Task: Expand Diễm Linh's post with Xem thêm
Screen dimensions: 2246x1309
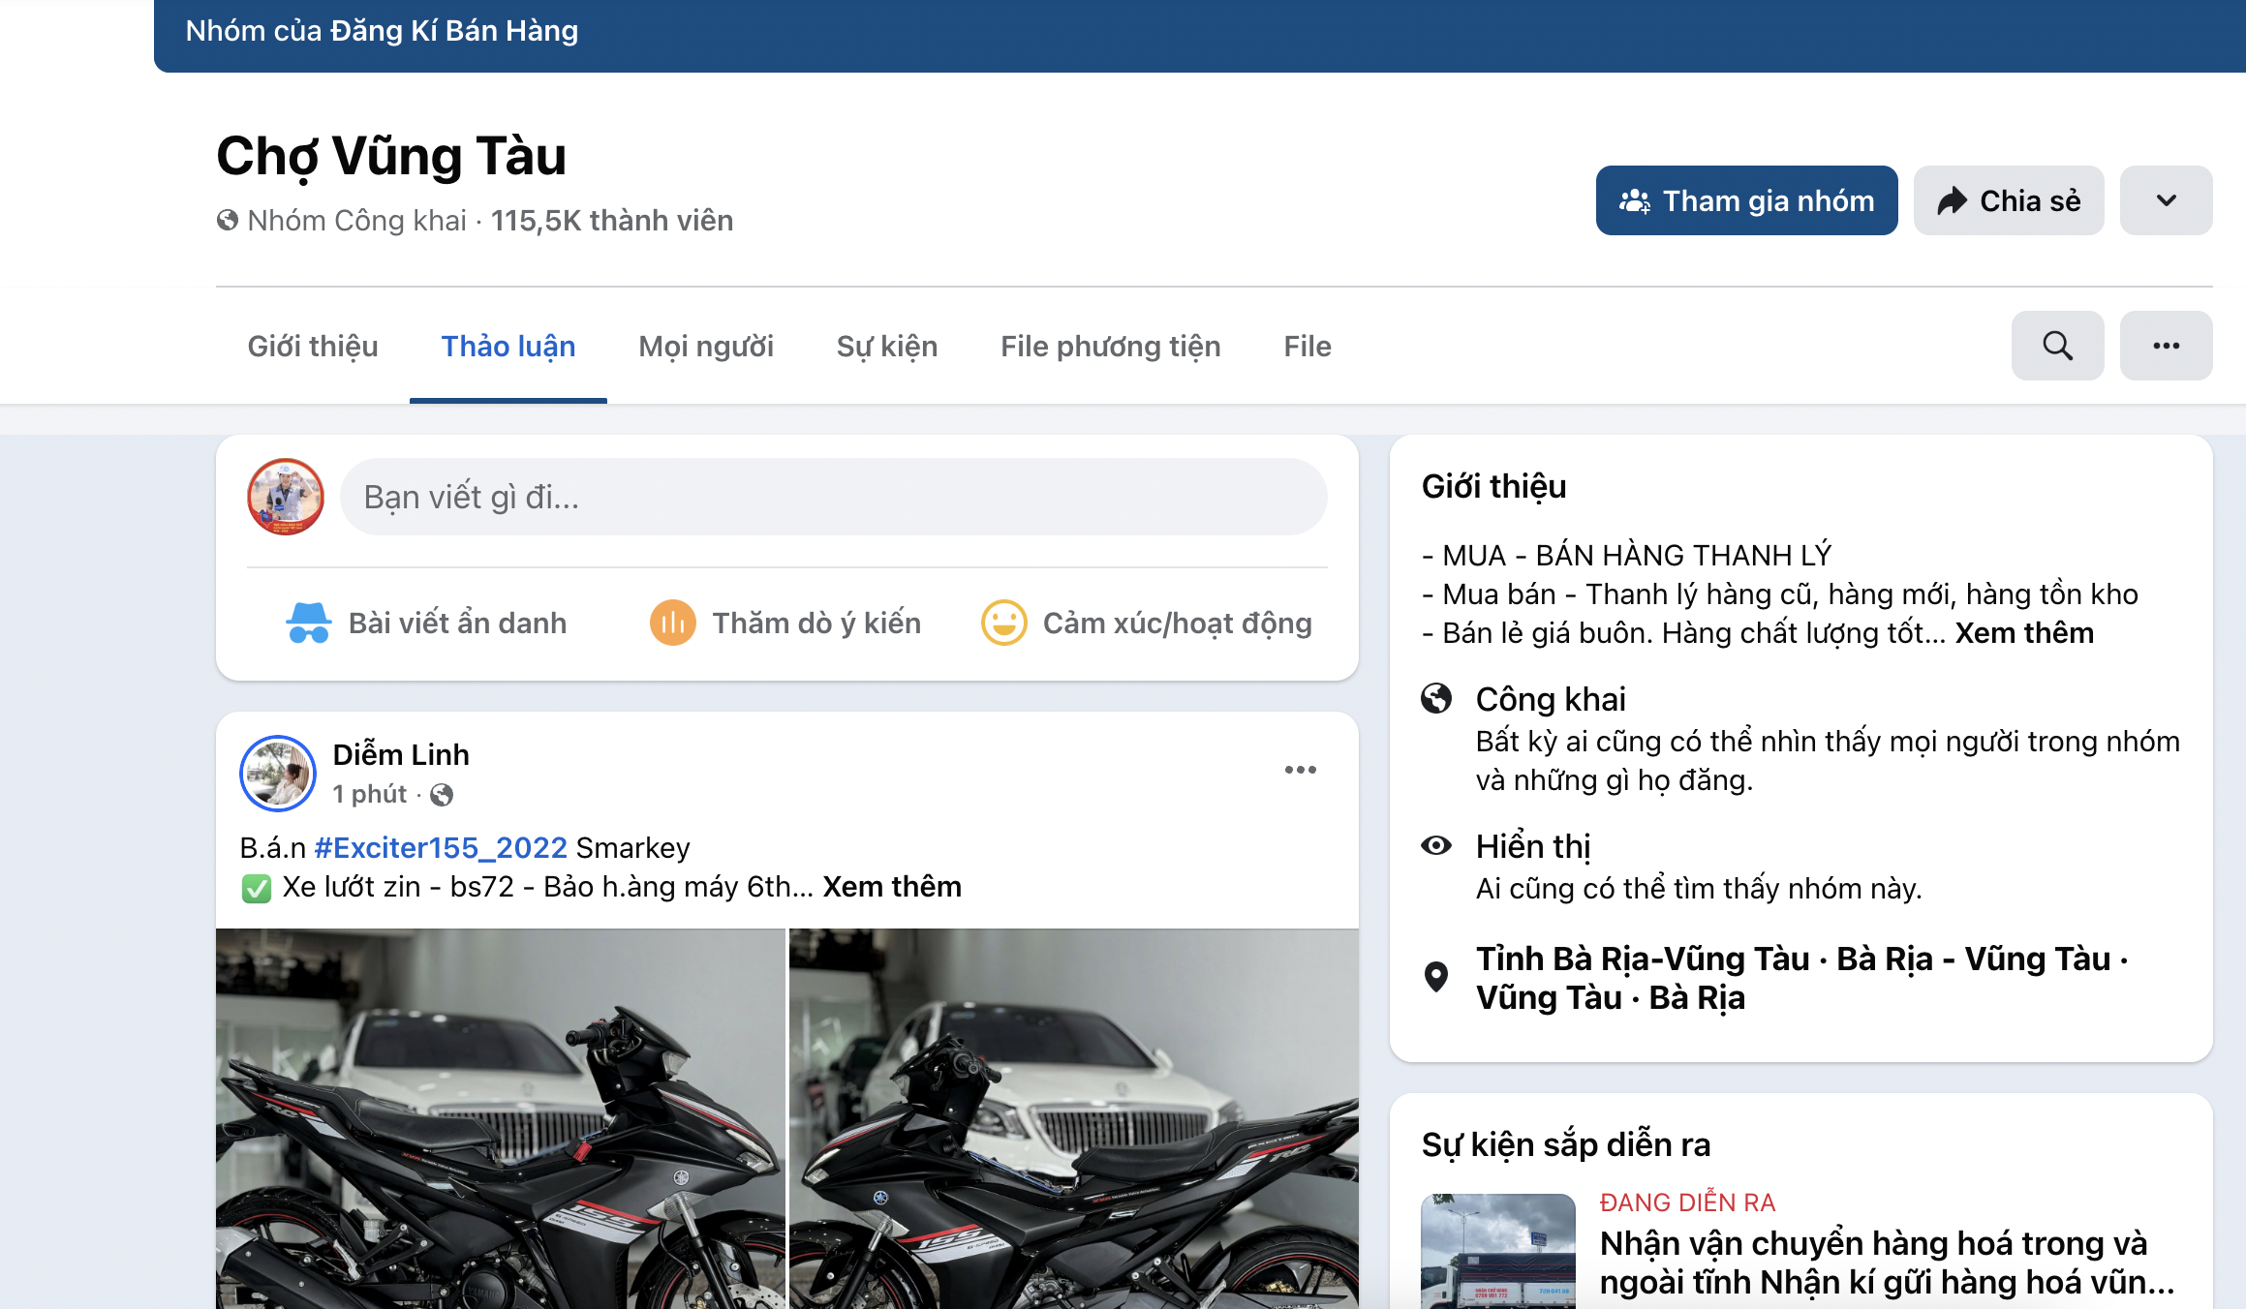Action: tap(891, 886)
